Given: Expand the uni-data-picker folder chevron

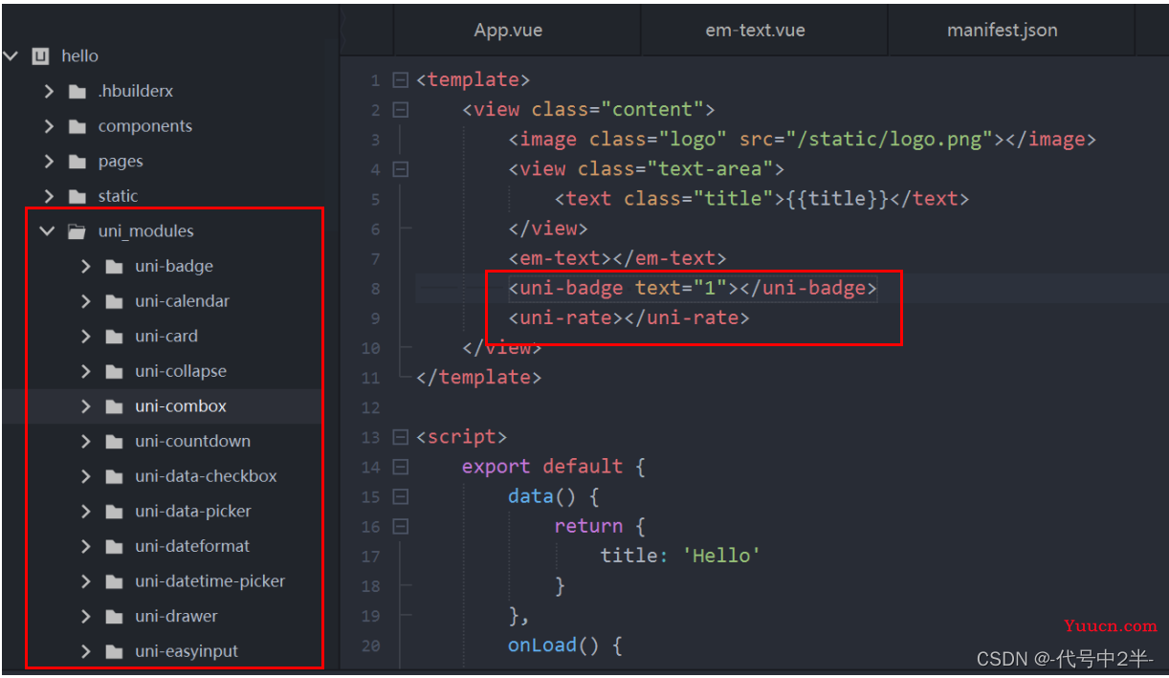Looking at the screenshot, I should (86, 512).
